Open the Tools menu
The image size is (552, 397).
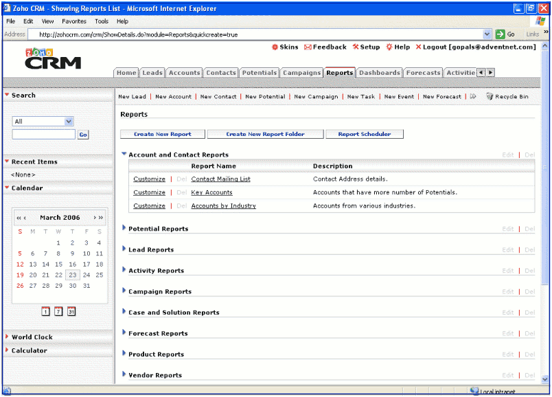[102, 21]
